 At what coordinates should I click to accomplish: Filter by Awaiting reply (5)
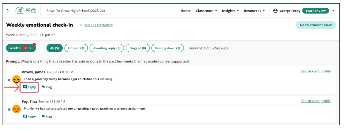[x=107, y=48]
